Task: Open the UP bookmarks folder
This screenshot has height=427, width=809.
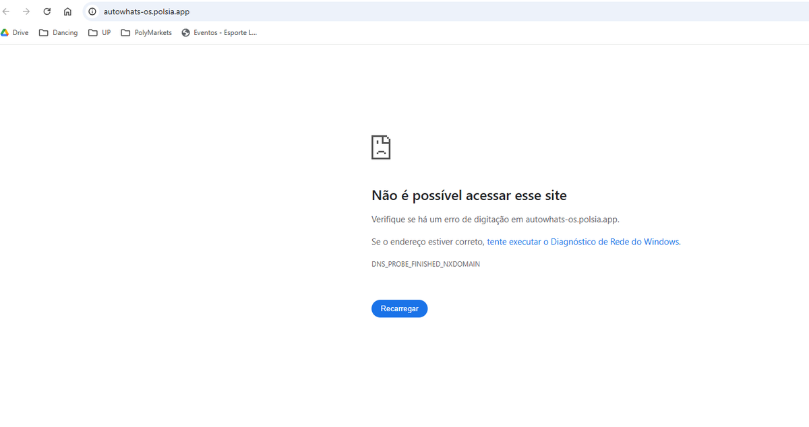Action: pos(100,32)
